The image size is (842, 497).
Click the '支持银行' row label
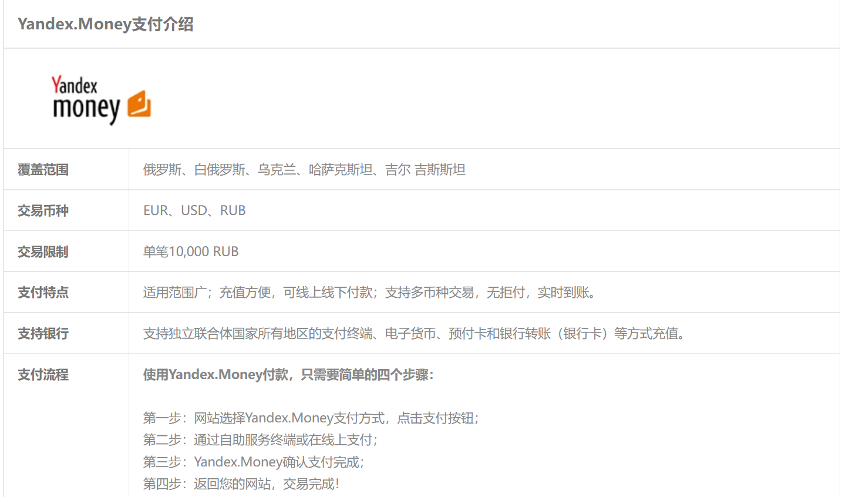[x=43, y=333]
